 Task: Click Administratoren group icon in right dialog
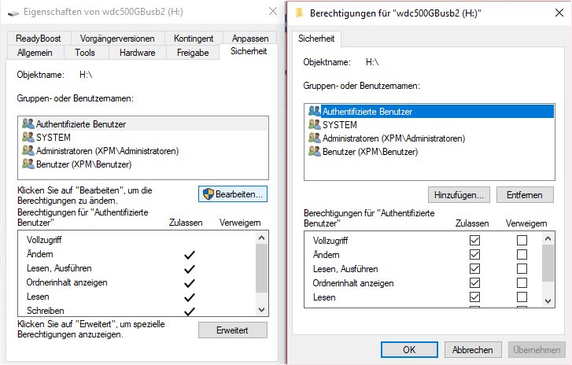coord(315,138)
